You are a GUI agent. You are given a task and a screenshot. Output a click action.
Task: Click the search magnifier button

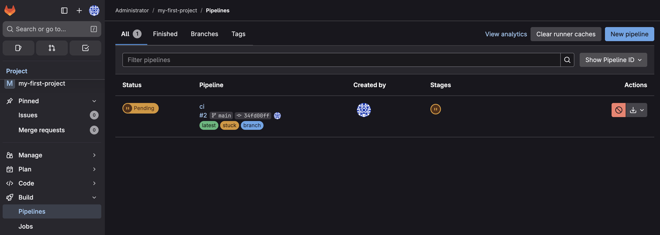click(x=567, y=60)
